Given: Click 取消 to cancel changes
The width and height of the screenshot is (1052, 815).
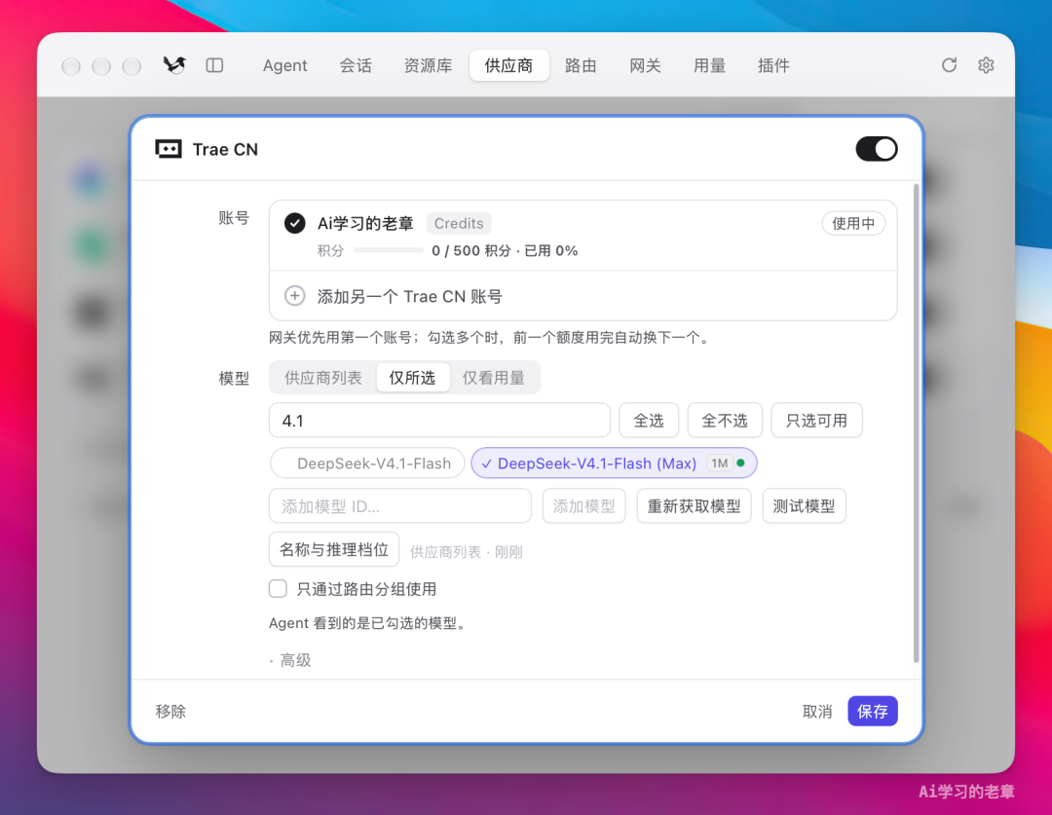Looking at the screenshot, I should point(817,711).
